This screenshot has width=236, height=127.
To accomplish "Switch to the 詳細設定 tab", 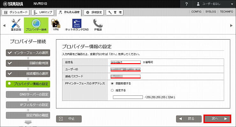I will tap(93, 12).
